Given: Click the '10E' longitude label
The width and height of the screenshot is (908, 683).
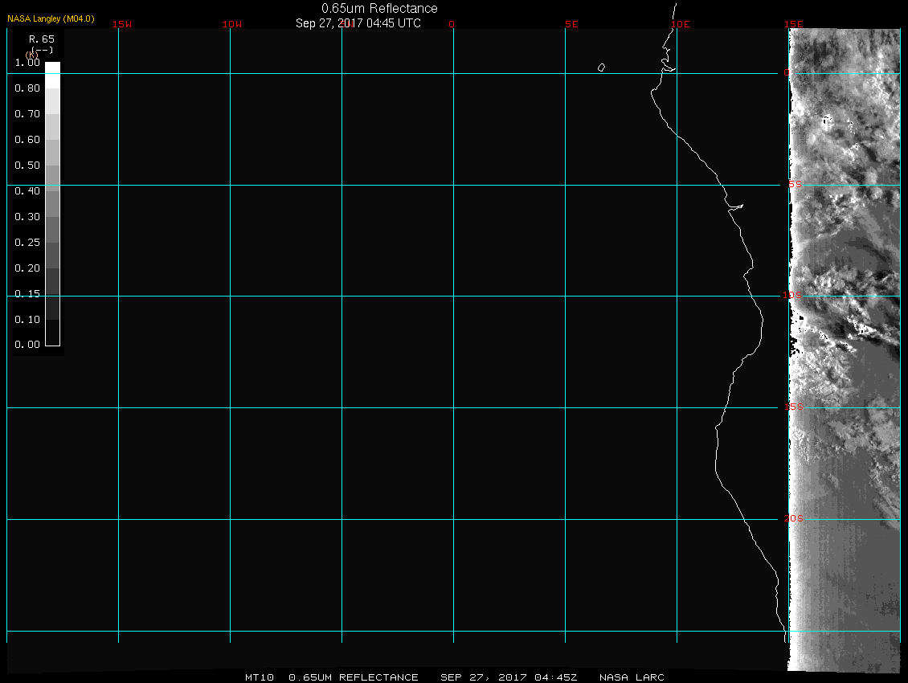Looking at the screenshot, I should 681,24.
